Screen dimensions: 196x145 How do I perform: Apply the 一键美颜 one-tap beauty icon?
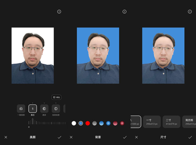pos(21,109)
